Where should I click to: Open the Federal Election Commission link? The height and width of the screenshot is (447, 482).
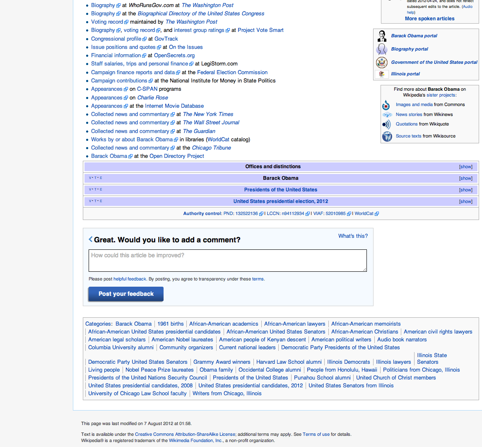click(x=232, y=72)
